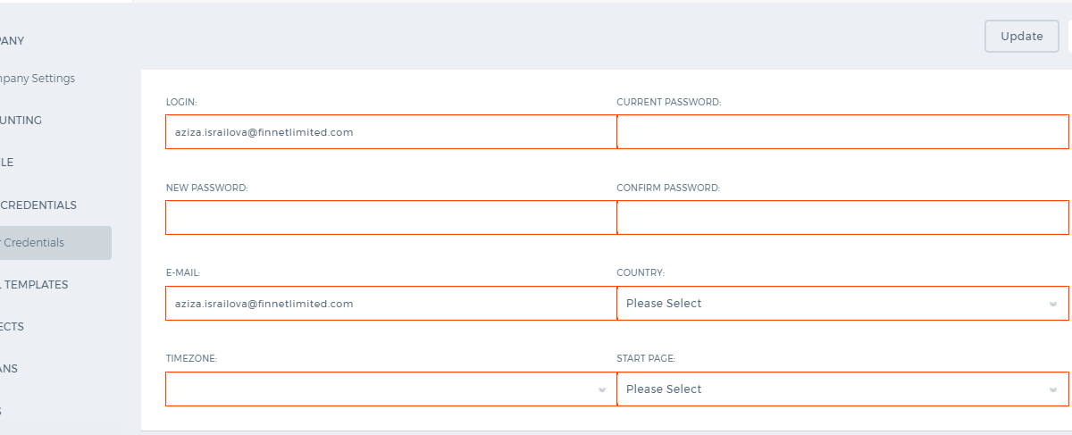Image resolution: width=1072 pixels, height=435 pixels.
Task: Open the Country dropdown
Action: (x=842, y=304)
